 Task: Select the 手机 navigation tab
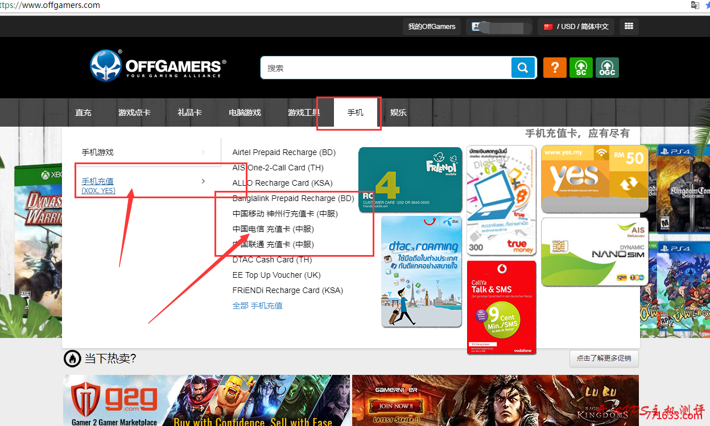pyautogui.click(x=356, y=112)
